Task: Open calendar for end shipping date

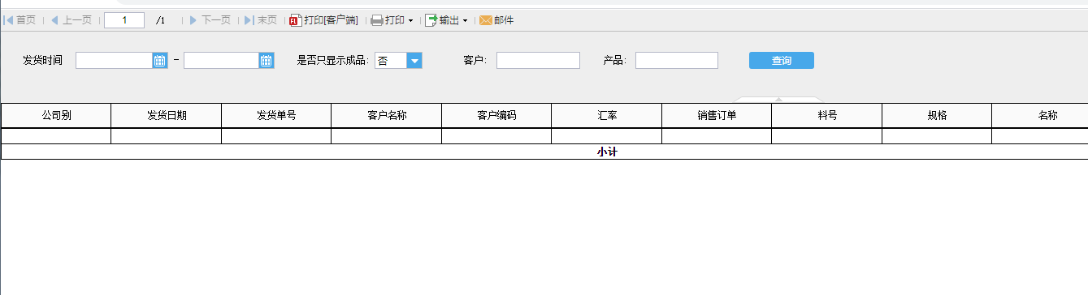Action: [267, 60]
